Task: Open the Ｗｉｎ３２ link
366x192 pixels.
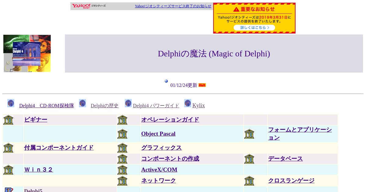Action: pos(38,170)
